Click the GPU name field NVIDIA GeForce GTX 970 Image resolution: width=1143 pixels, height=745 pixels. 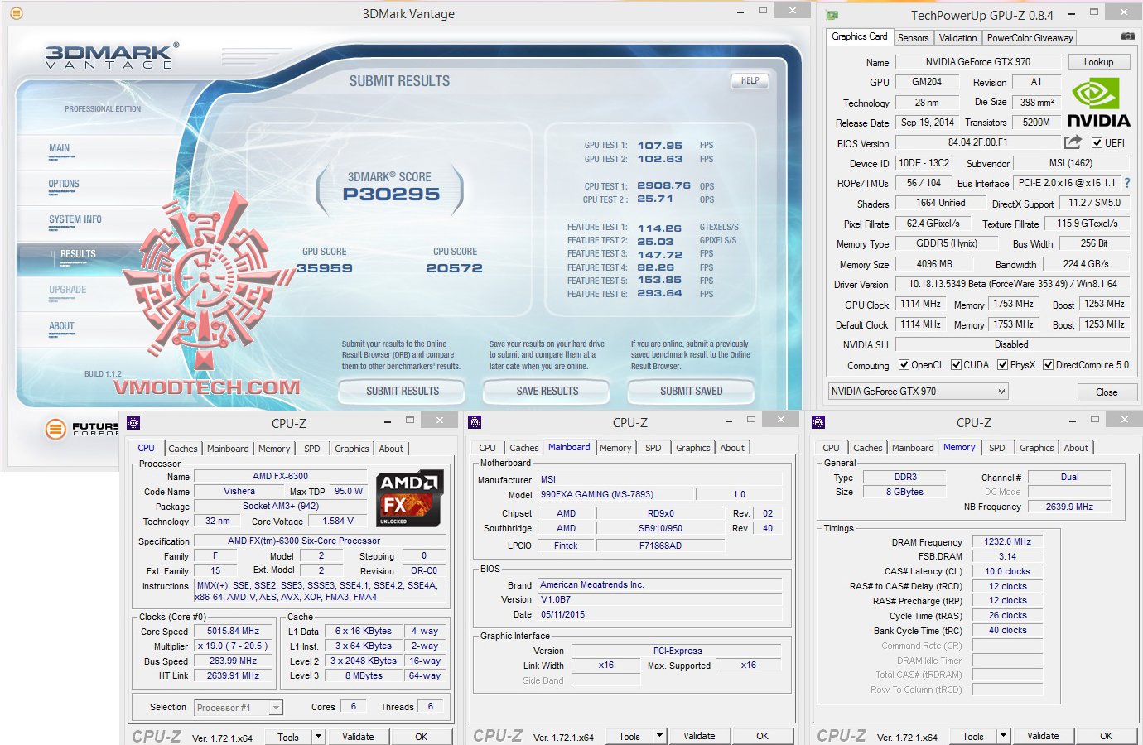[978, 62]
